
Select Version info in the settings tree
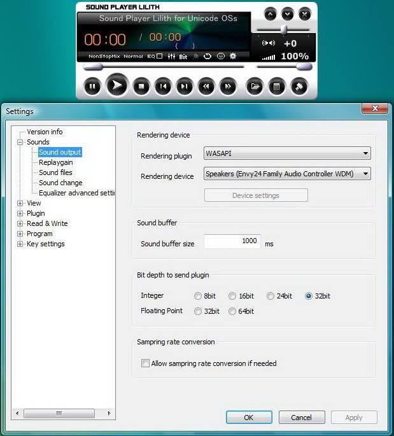(45, 132)
